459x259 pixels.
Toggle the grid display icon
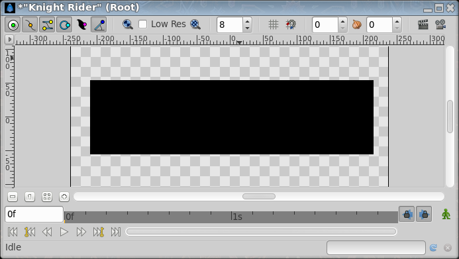point(273,25)
